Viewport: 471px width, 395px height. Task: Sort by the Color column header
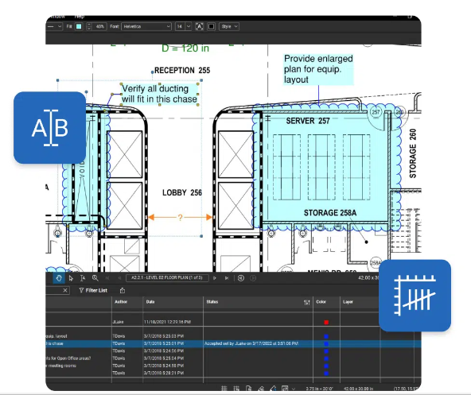pyautogui.click(x=321, y=302)
